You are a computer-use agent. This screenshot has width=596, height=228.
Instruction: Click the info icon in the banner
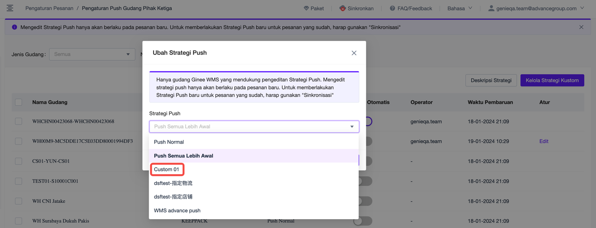tap(14, 27)
